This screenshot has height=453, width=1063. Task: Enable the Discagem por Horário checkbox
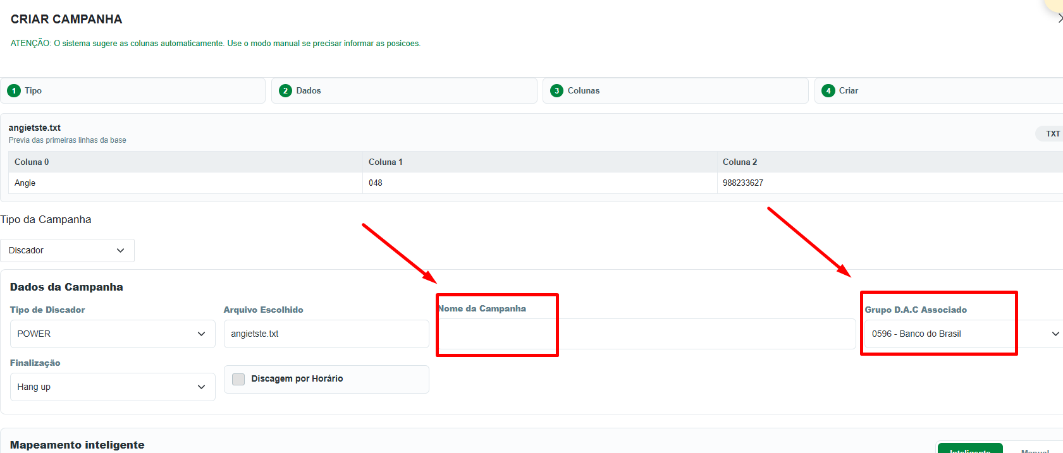click(238, 379)
